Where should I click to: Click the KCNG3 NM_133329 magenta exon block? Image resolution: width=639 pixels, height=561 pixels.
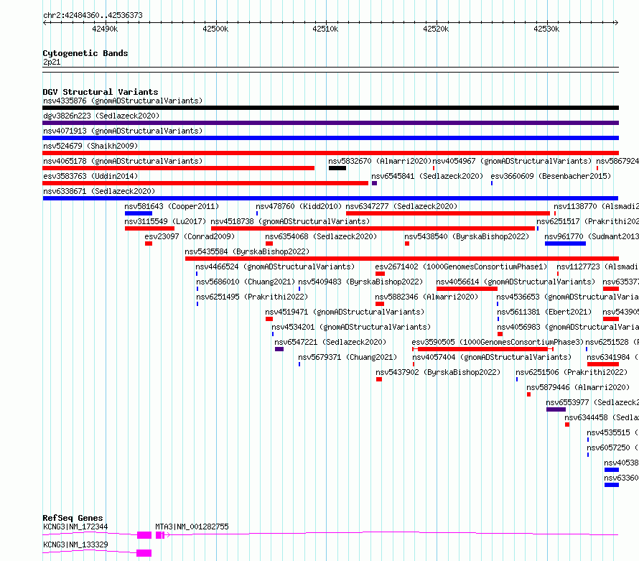(144, 553)
